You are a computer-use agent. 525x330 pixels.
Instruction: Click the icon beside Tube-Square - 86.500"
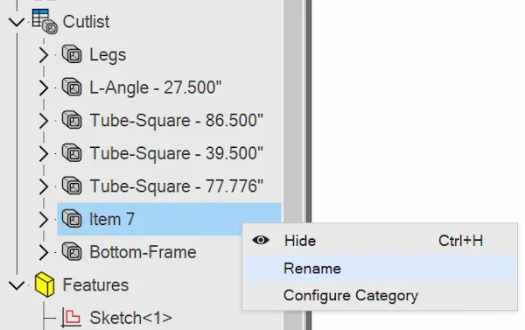pos(72,120)
